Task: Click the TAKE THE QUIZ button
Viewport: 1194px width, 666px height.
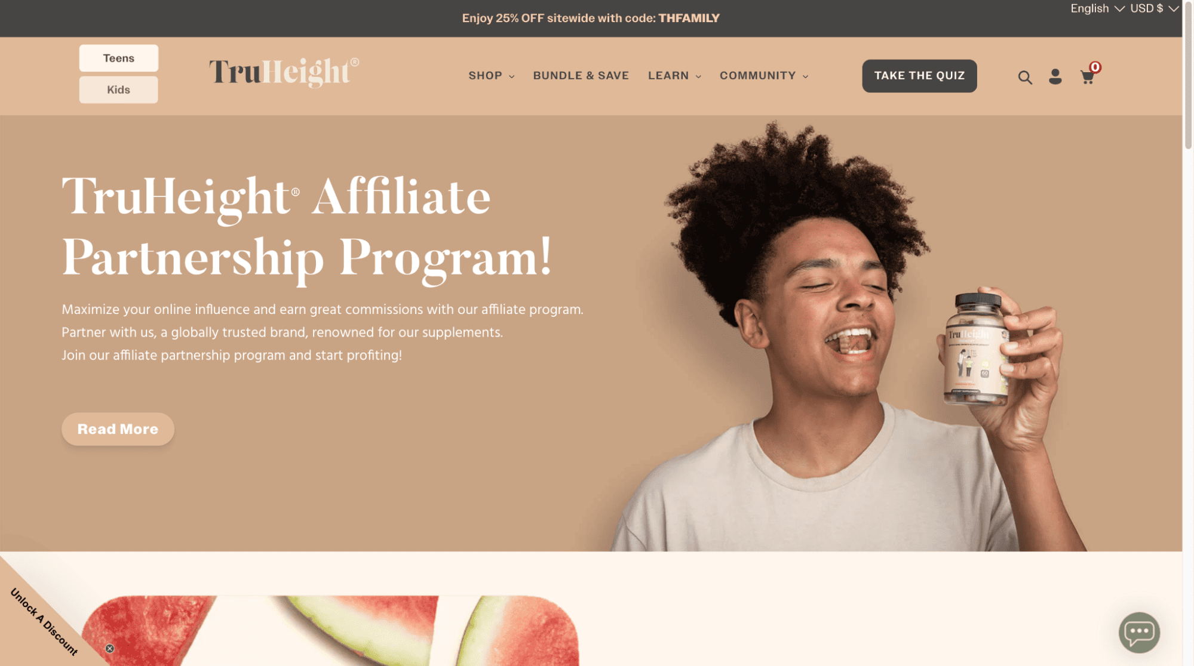Action: (x=919, y=76)
